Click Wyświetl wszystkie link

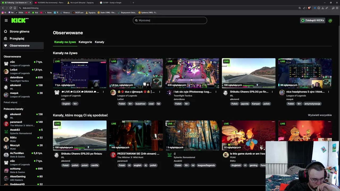pos(320,115)
